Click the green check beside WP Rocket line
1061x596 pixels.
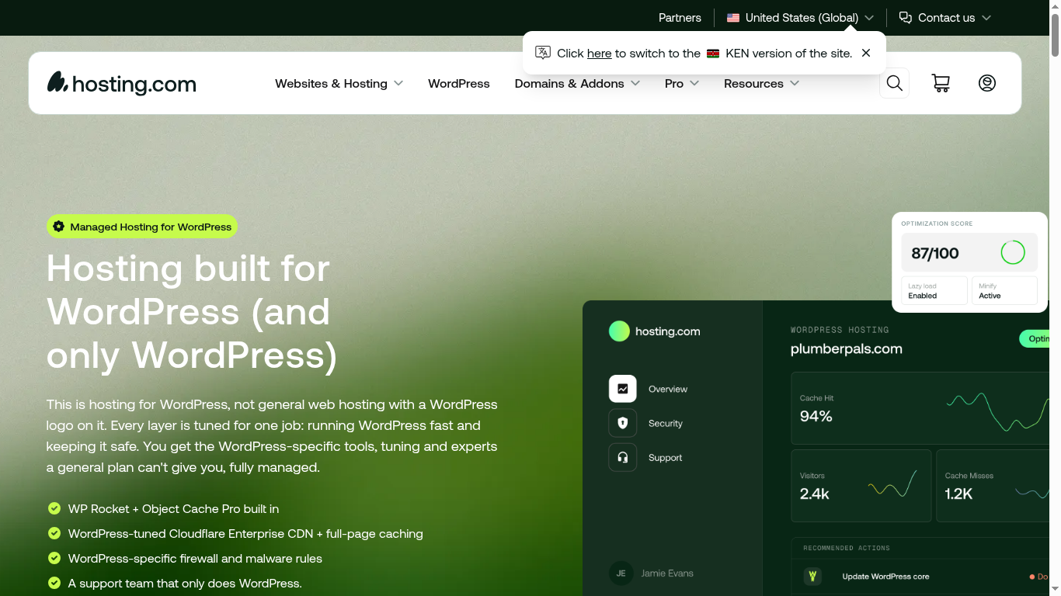54,508
